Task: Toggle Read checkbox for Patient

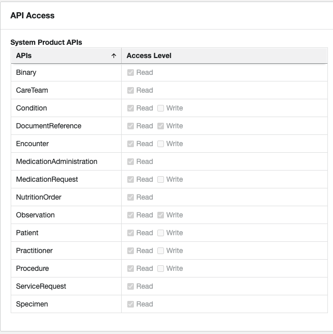Action: pyautogui.click(x=130, y=233)
